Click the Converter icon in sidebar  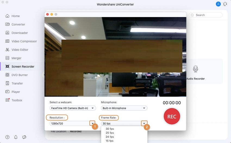(7, 24)
